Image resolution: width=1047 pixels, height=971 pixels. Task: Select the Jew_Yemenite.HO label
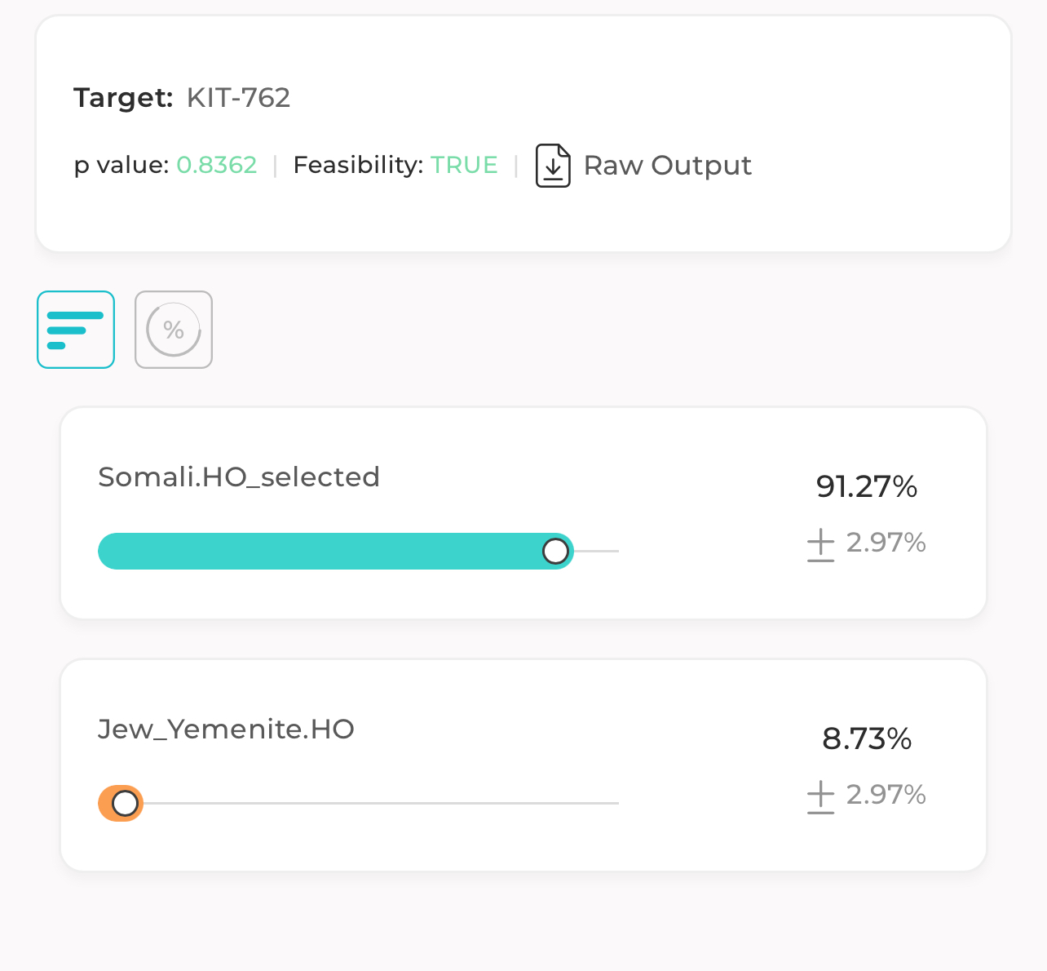click(x=226, y=729)
